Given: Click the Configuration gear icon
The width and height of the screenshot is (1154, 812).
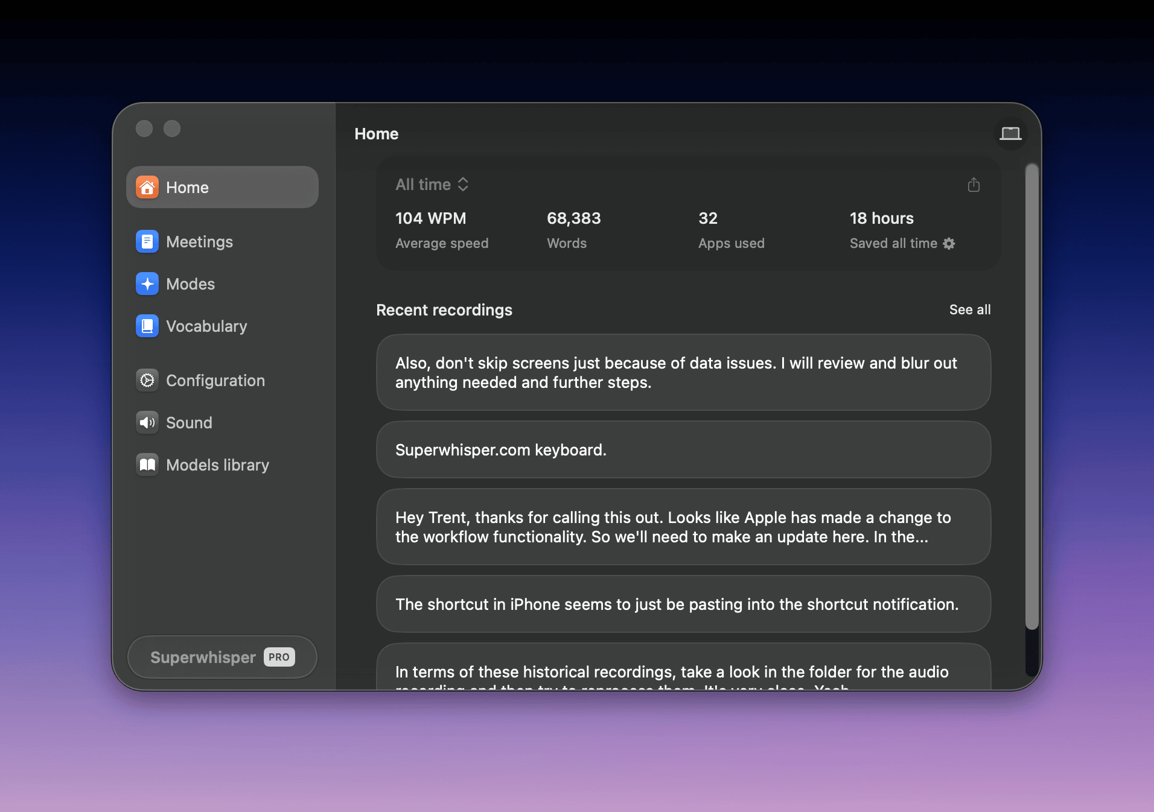Looking at the screenshot, I should tap(147, 380).
